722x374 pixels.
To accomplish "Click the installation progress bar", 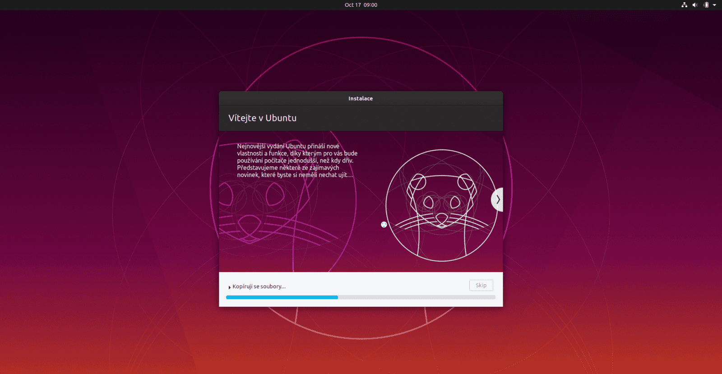I will (x=361, y=297).
